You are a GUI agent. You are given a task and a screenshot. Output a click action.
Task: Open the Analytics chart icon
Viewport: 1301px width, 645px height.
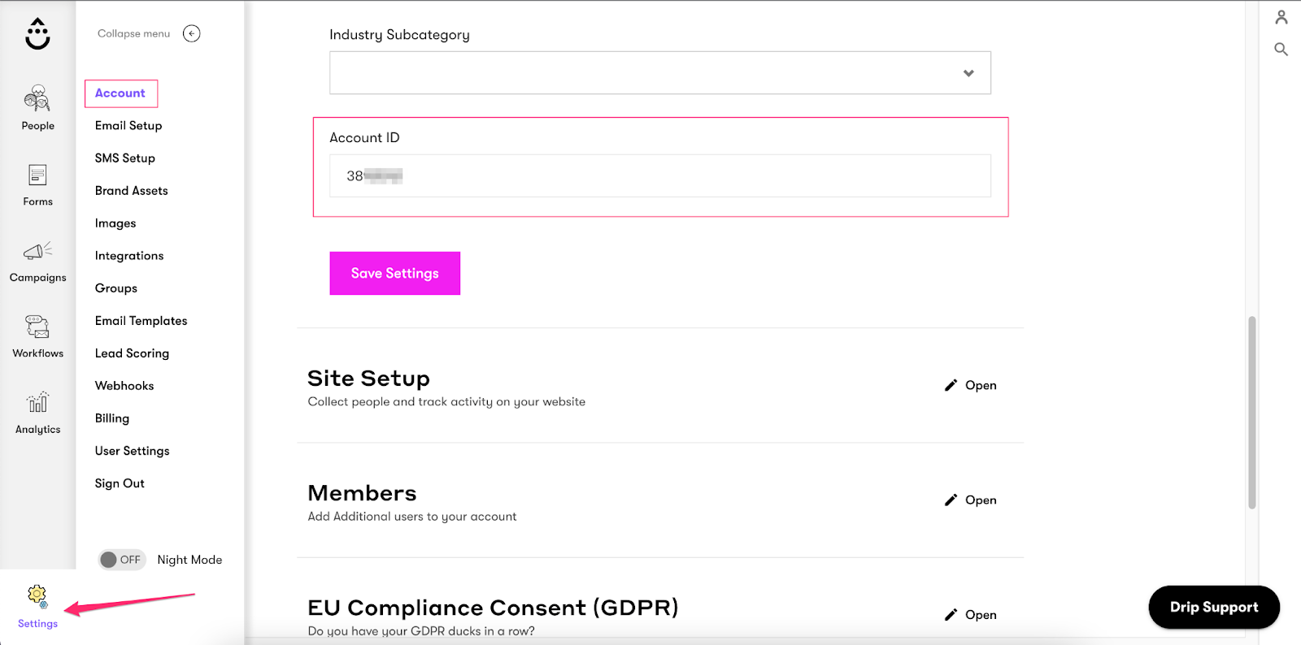point(37,403)
